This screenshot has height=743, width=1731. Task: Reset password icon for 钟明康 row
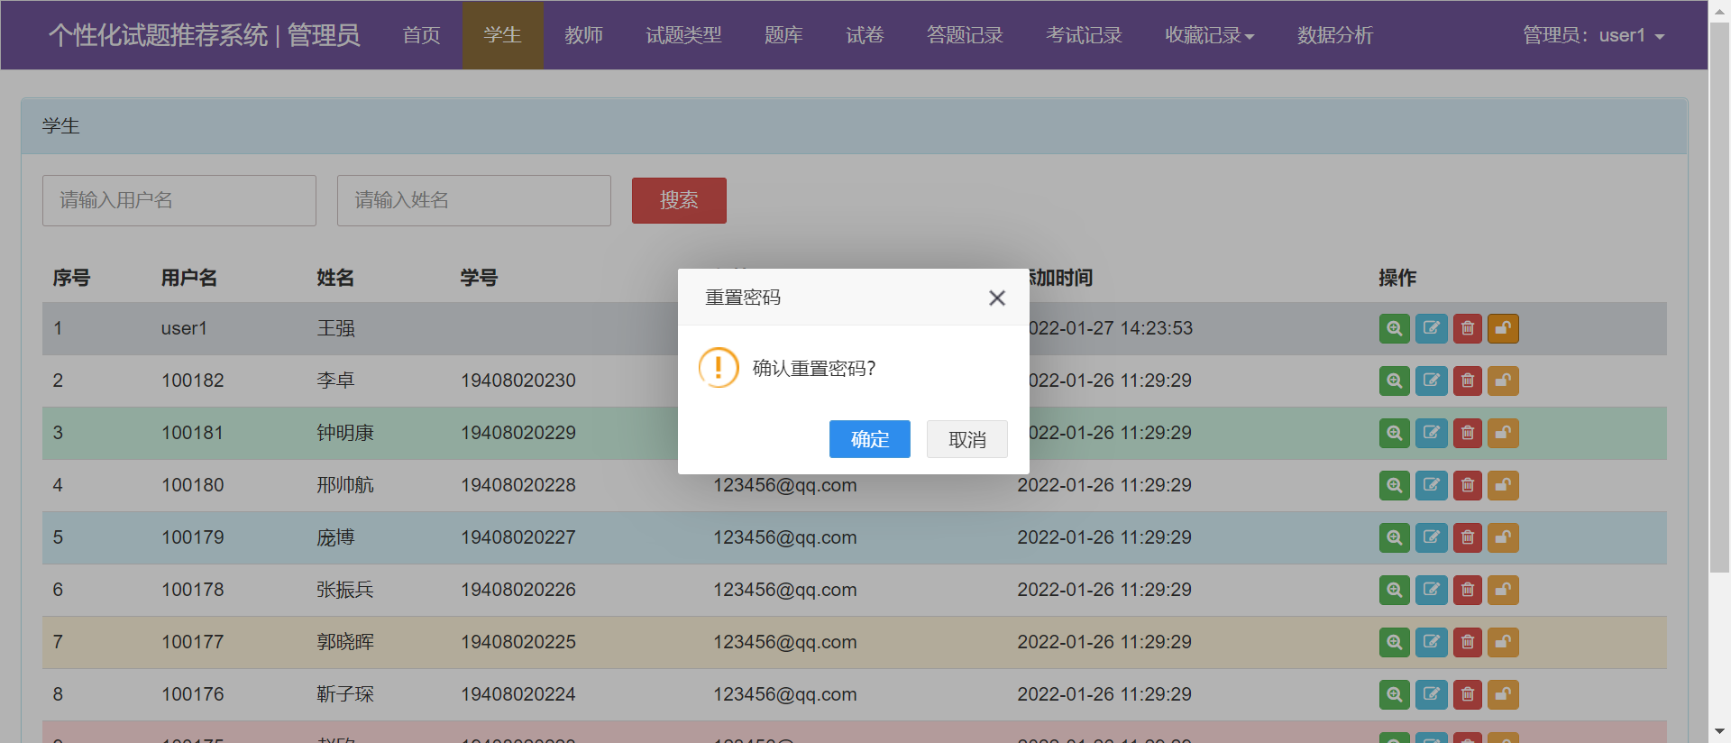tap(1503, 433)
